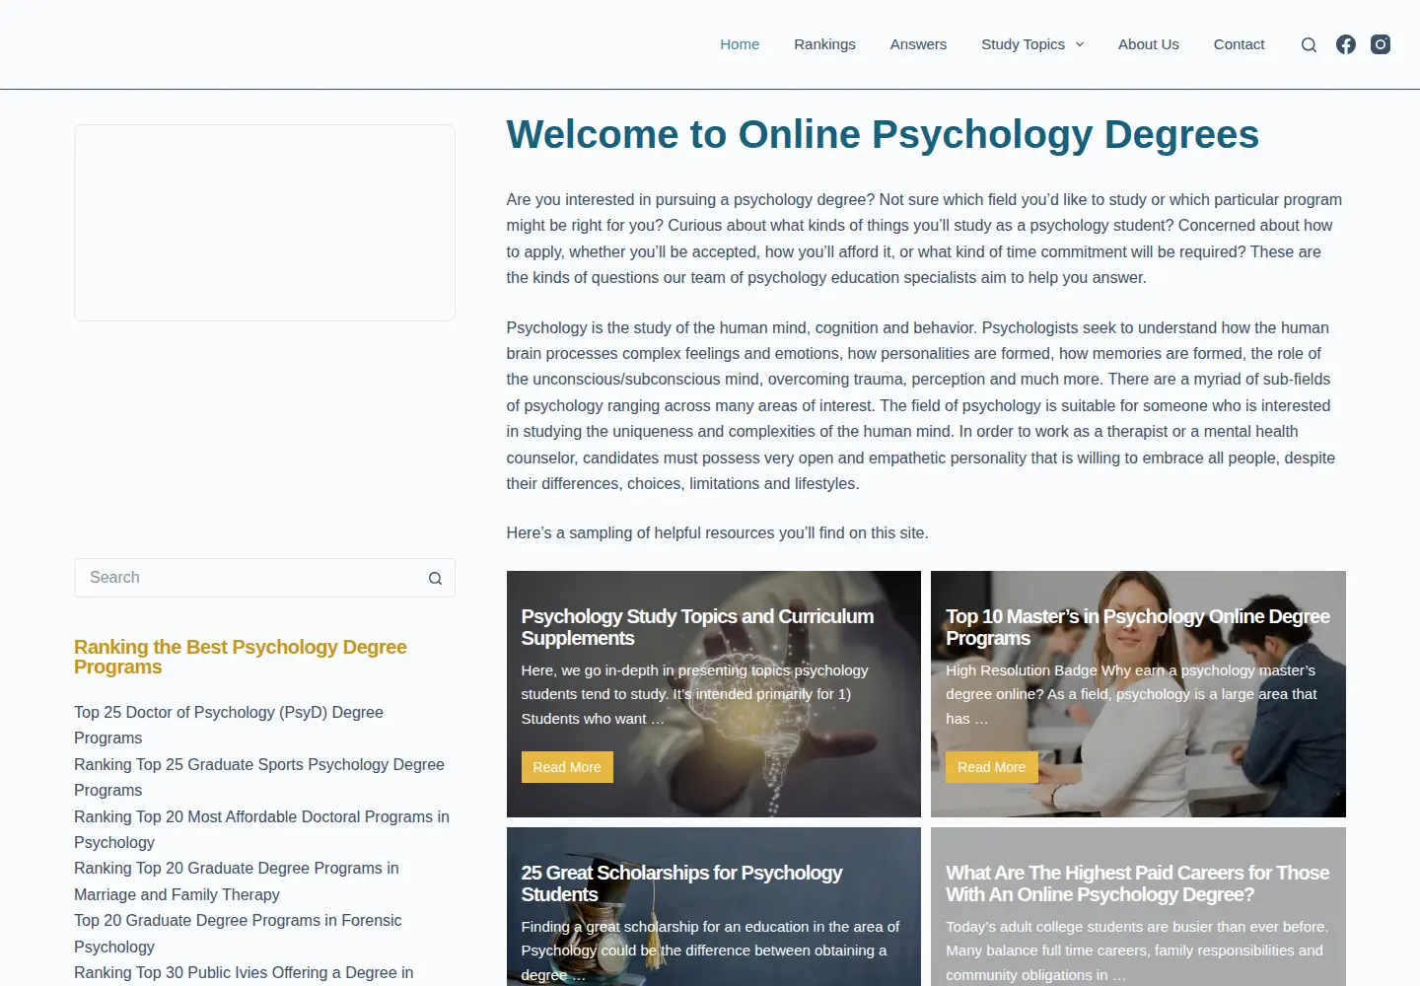
Task: Open the Study Topics menu item
Action: pos(1023,44)
